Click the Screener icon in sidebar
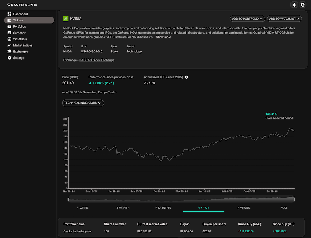 pyautogui.click(x=9, y=33)
